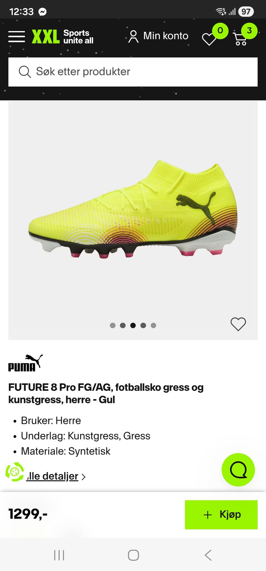Open the Puma brand logo link
The height and width of the screenshot is (571, 266).
pos(25,363)
